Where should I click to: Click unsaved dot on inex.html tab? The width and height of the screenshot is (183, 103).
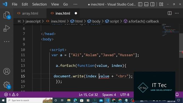tap(76, 13)
